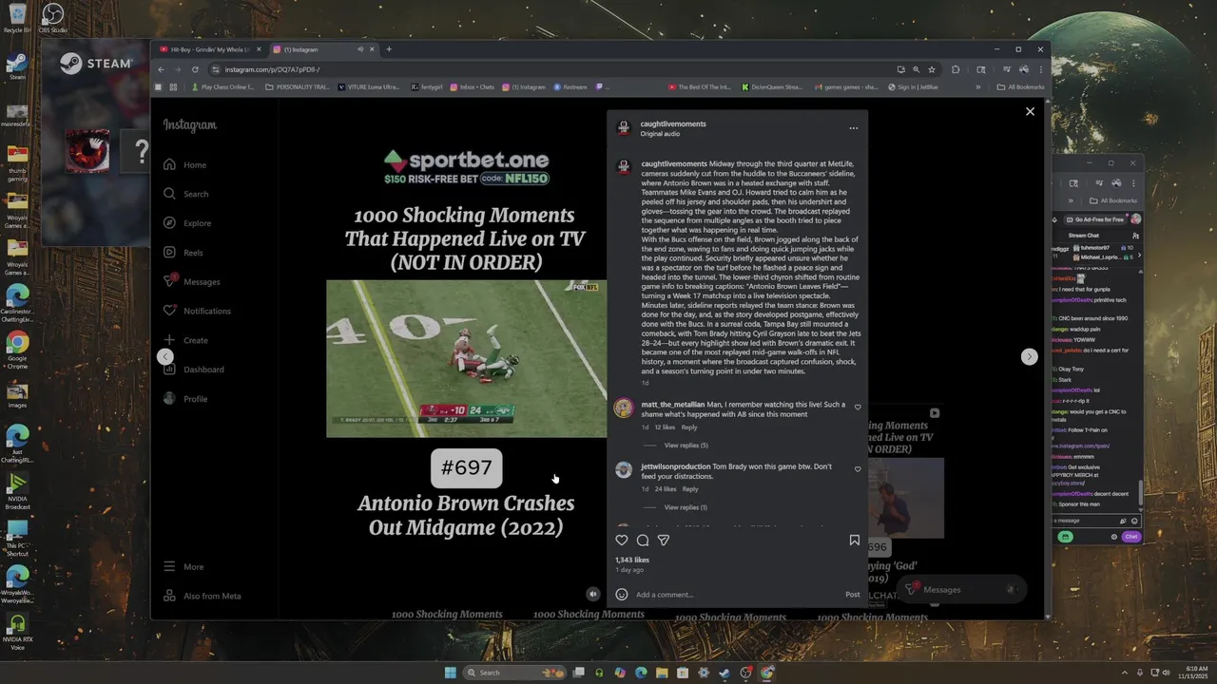Viewport: 1217px width, 684px height.
Task: Show hidden system tray icons
Action: [x=1125, y=673]
